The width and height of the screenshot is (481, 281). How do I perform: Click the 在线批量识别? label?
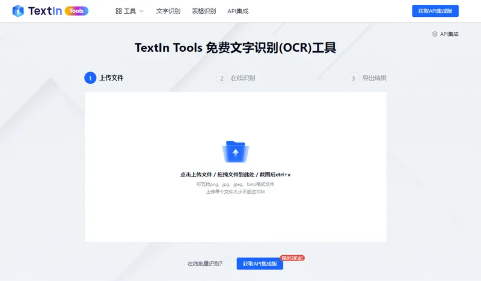pyautogui.click(x=205, y=264)
